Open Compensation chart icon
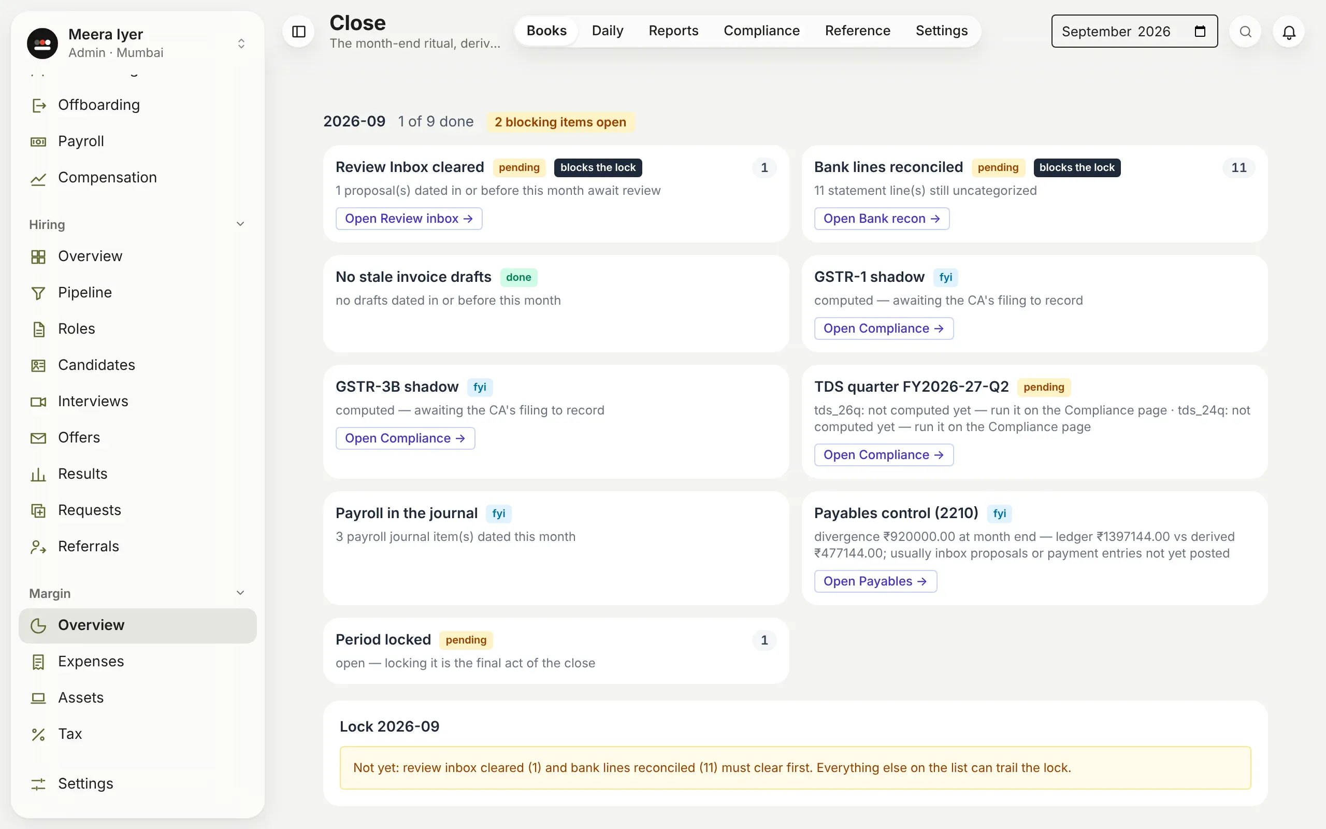 (x=38, y=178)
